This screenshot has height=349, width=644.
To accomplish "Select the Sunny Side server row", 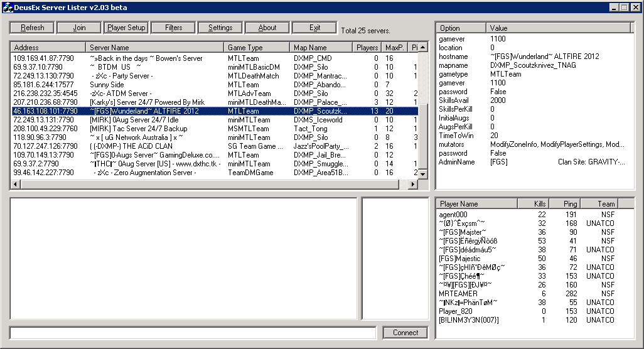I will tap(107, 85).
